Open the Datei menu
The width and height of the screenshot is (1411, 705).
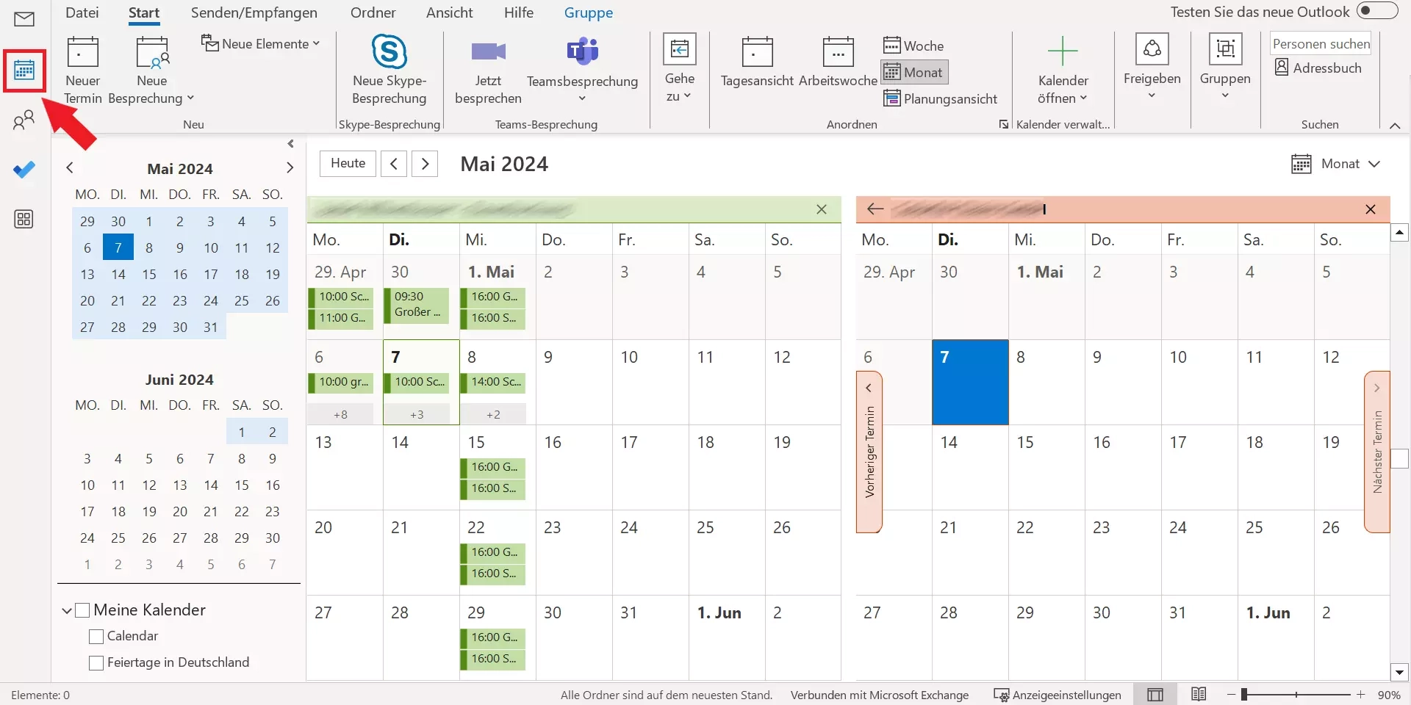(x=82, y=12)
